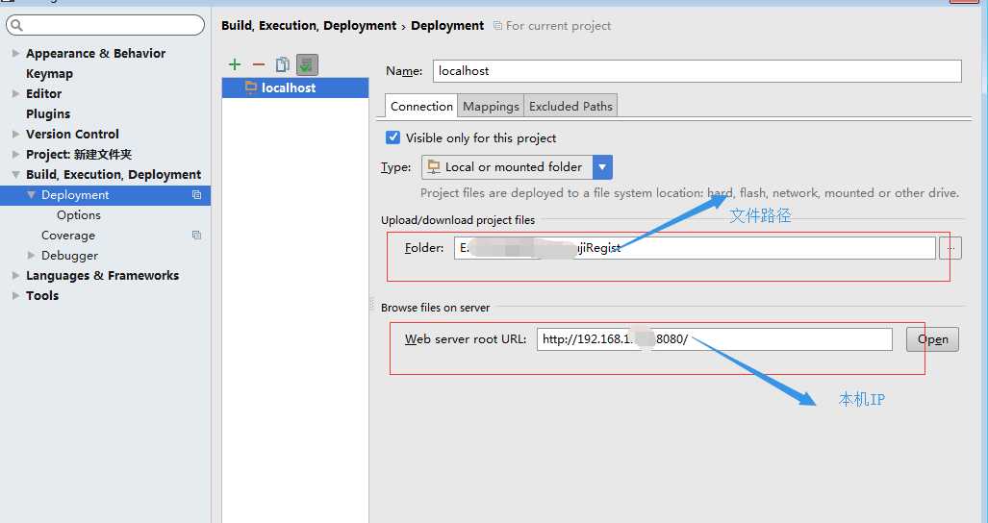Collapse the Build, Execution, Deployment section
988x523 pixels.
(15, 175)
